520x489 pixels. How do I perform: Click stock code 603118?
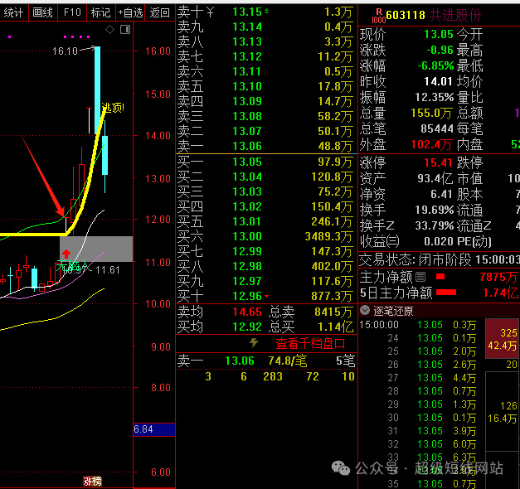tap(406, 15)
